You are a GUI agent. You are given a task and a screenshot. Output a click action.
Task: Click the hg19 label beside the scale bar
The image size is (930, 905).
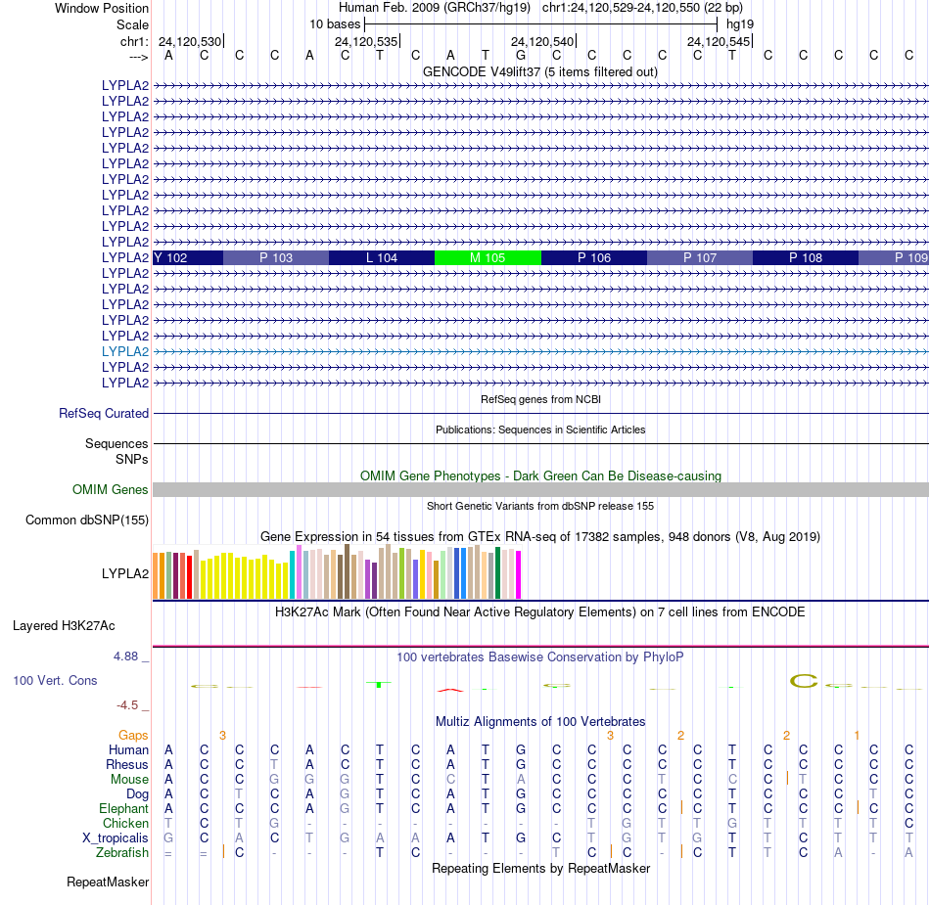click(x=740, y=24)
